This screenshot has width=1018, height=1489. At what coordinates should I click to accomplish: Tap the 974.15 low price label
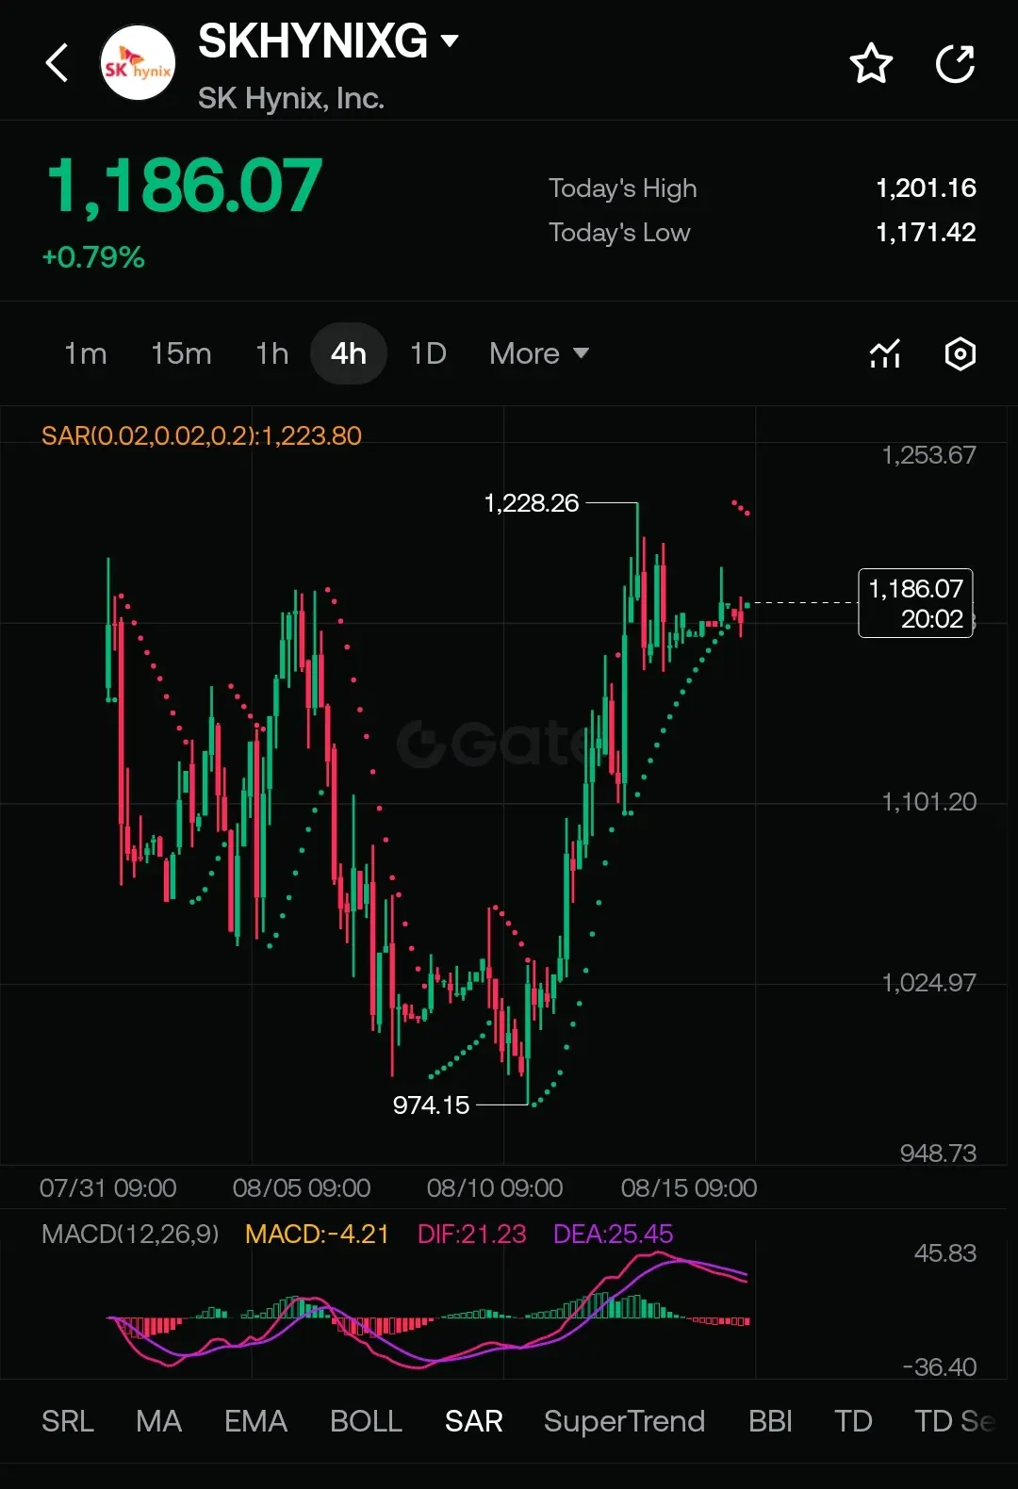[x=431, y=1105]
